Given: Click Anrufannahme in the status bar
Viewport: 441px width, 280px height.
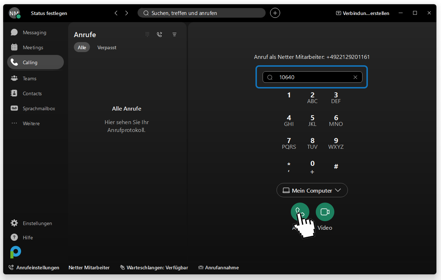Looking at the screenshot, I should (218, 268).
